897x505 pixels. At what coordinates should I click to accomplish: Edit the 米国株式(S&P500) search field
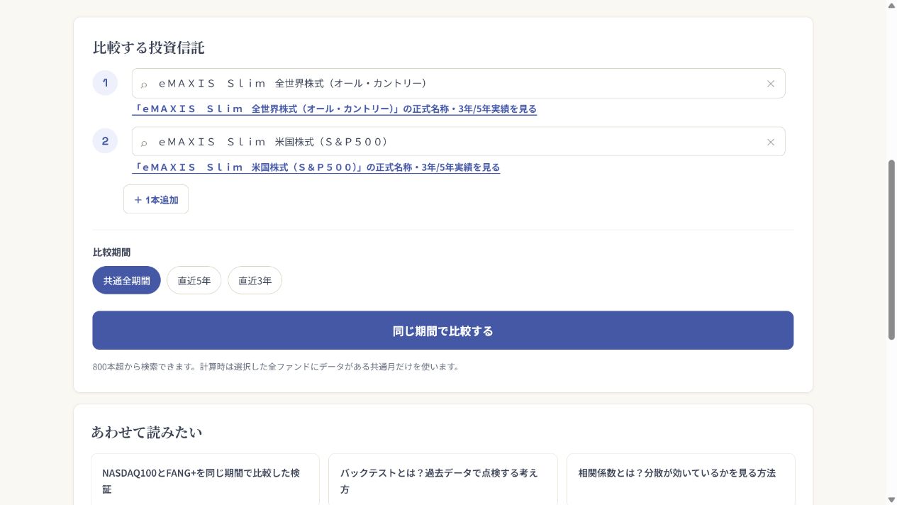coord(458,141)
